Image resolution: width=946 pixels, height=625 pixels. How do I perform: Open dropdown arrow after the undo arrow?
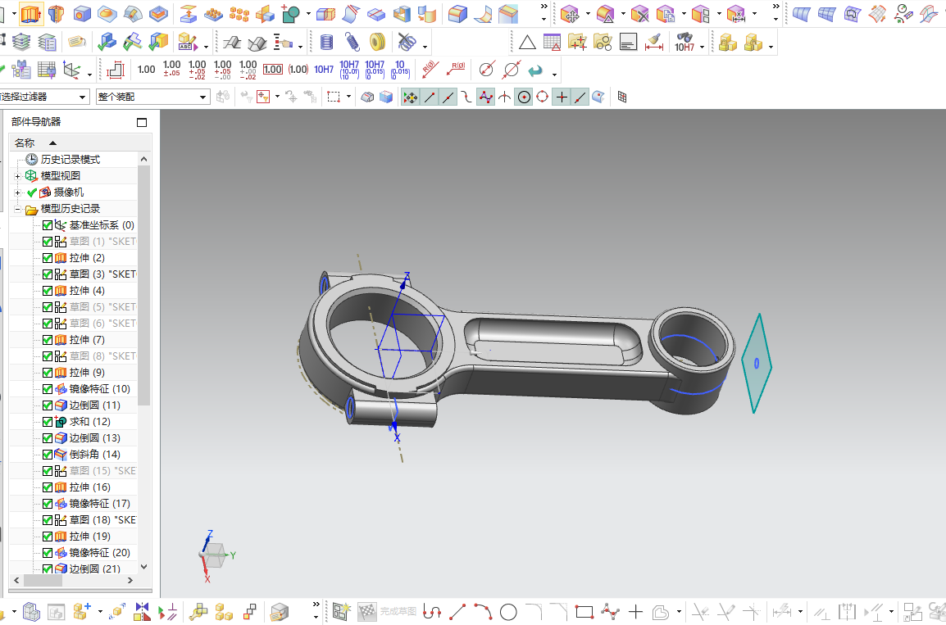click(x=554, y=75)
